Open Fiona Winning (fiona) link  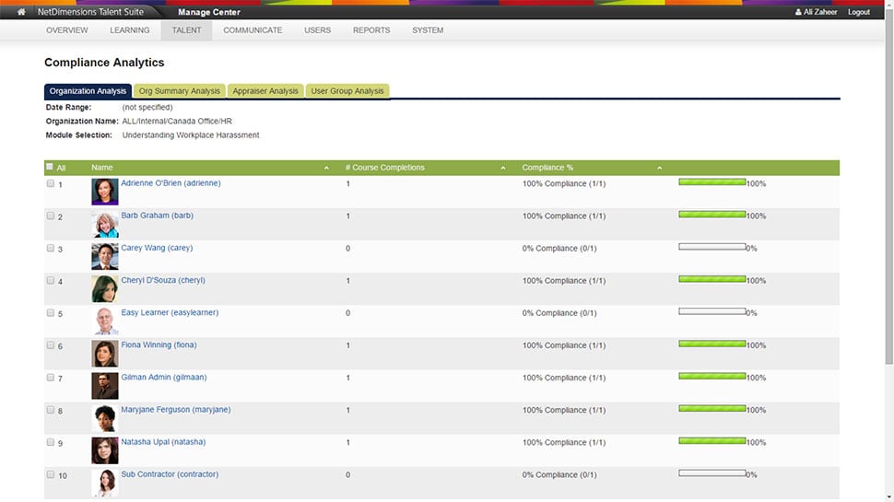pos(159,344)
